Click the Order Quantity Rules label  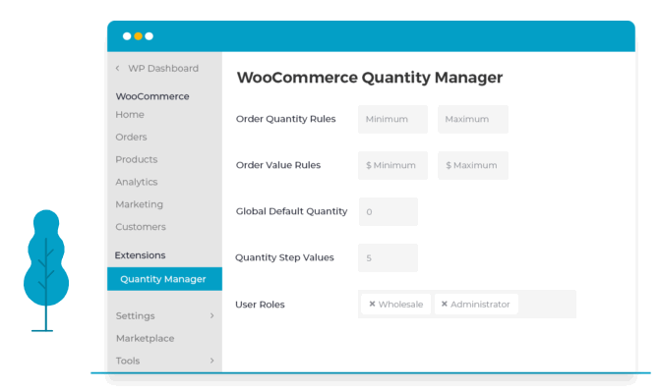coord(286,119)
